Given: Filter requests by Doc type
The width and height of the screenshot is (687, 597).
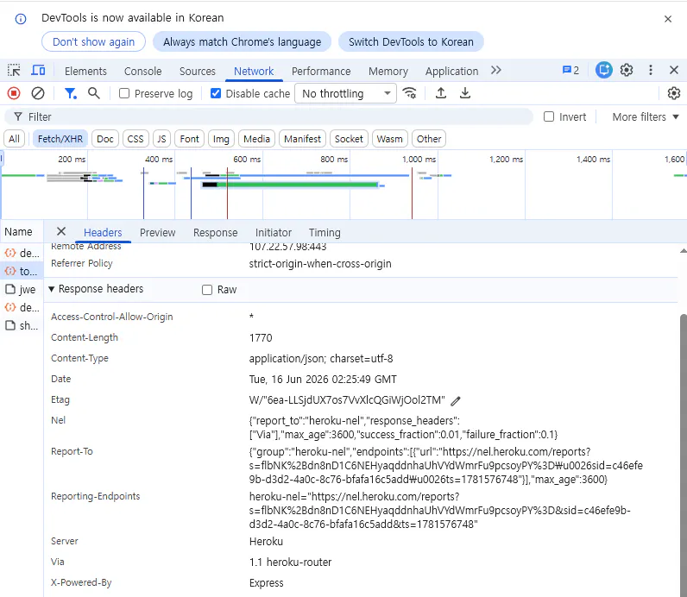Looking at the screenshot, I should (105, 139).
